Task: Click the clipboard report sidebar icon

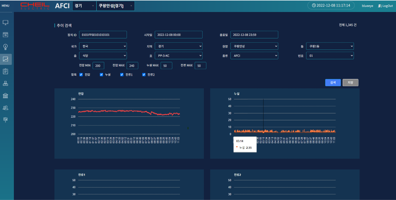Action: click(x=5, y=71)
